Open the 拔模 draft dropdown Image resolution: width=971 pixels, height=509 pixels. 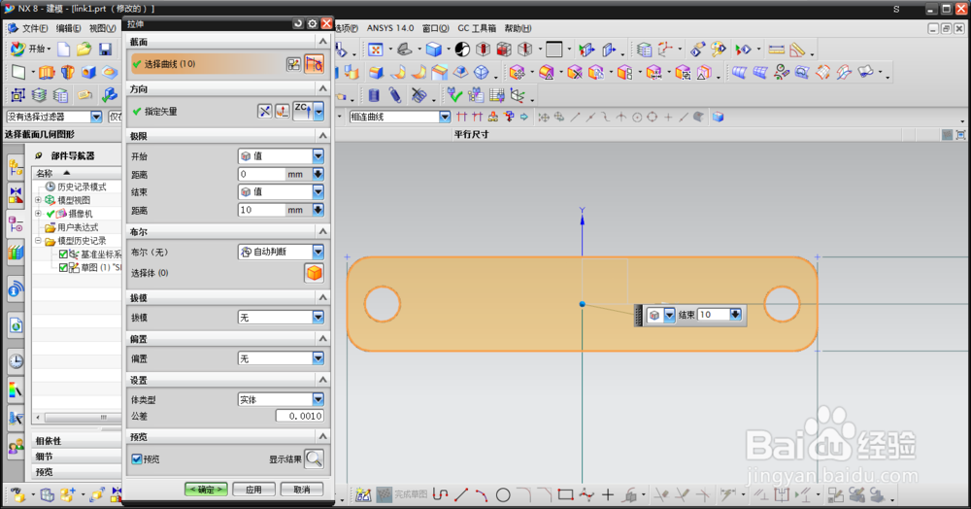pos(318,317)
